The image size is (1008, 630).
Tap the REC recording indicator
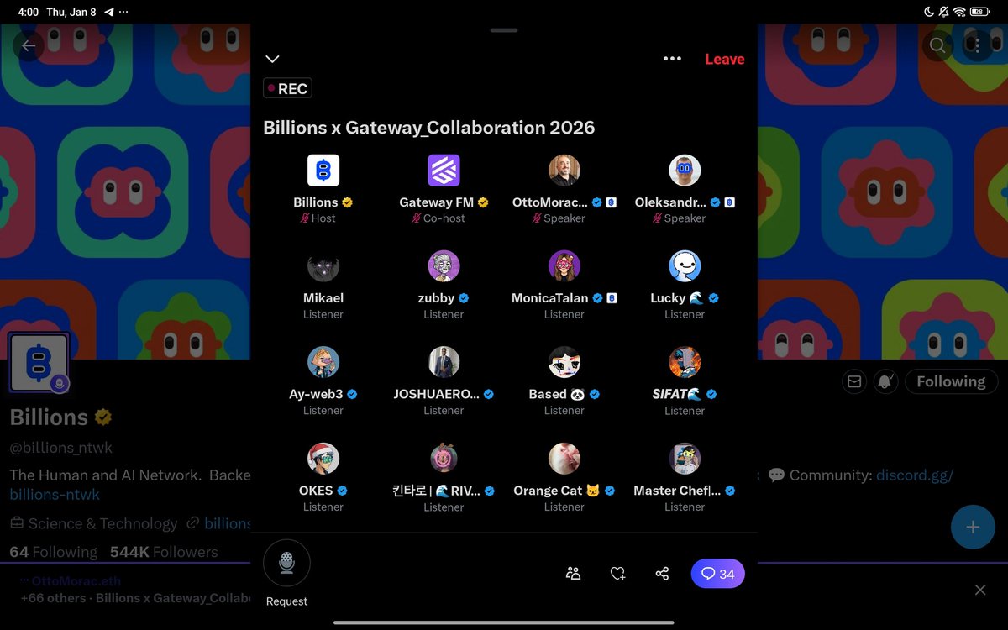coord(286,87)
